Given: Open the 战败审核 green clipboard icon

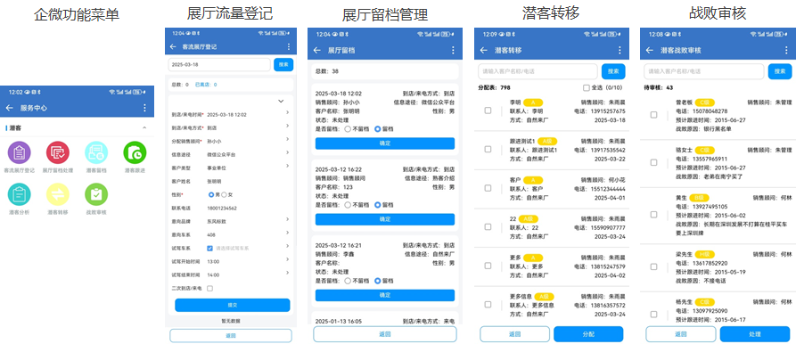Looking at the screenshot, I should pos(96,194).
